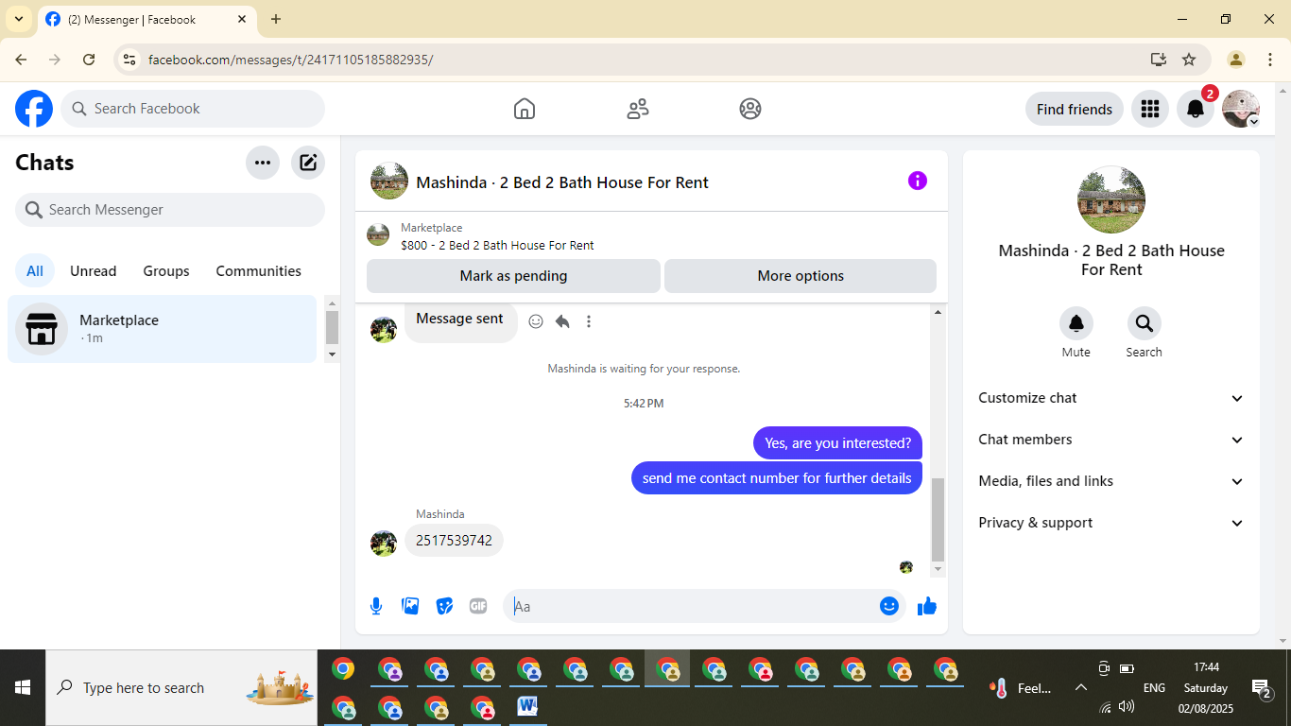This screenshot has height=726, width=1291.
Task: Click the chat list scrollbar thumb
Action: tap(332, 327)
